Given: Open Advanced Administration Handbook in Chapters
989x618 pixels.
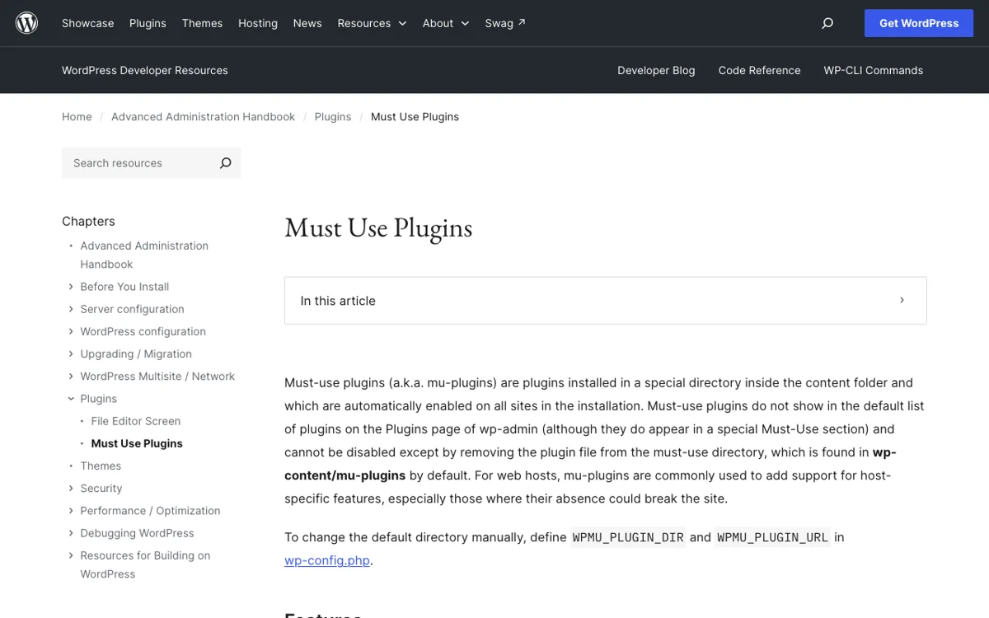Looking at the screenshot, I should pyautogui.click(x=144, y=255).
